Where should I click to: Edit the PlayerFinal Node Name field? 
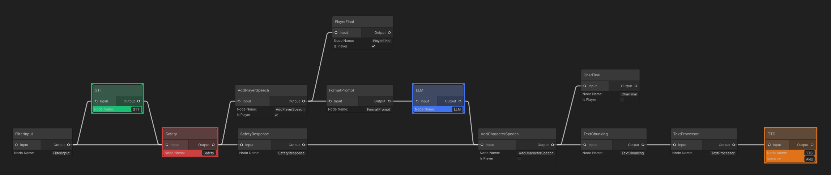[382, 41]
